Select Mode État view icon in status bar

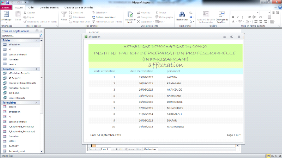click(269, 155)
